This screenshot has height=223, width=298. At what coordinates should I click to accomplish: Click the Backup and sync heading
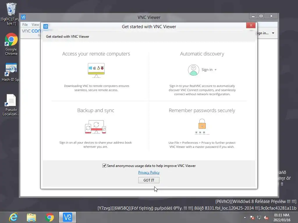tap(96, 110)
